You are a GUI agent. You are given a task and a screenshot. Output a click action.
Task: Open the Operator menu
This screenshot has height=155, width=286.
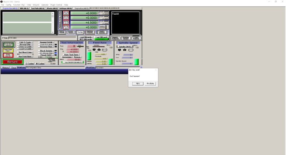[45, 5]
